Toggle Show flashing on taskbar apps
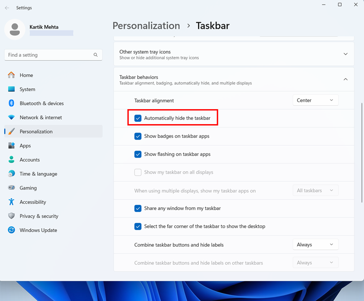The width and height of the screenshot is (364, 301). coord(138,154)
